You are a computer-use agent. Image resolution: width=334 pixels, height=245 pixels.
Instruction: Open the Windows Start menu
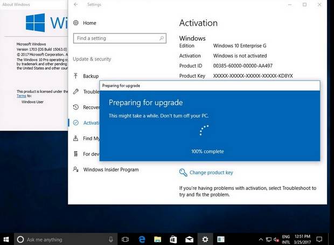(6, 239)
